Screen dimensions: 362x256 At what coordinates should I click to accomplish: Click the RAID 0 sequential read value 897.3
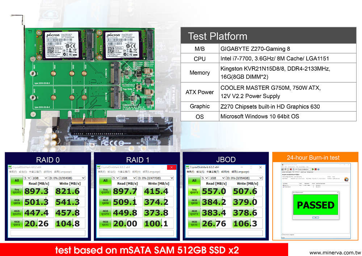37,191
